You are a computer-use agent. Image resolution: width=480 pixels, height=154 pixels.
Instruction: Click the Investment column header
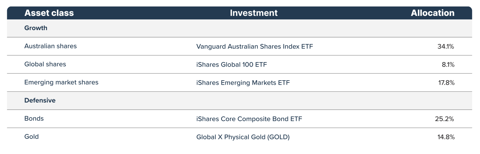pyautogui.click(x=254, y=13)
